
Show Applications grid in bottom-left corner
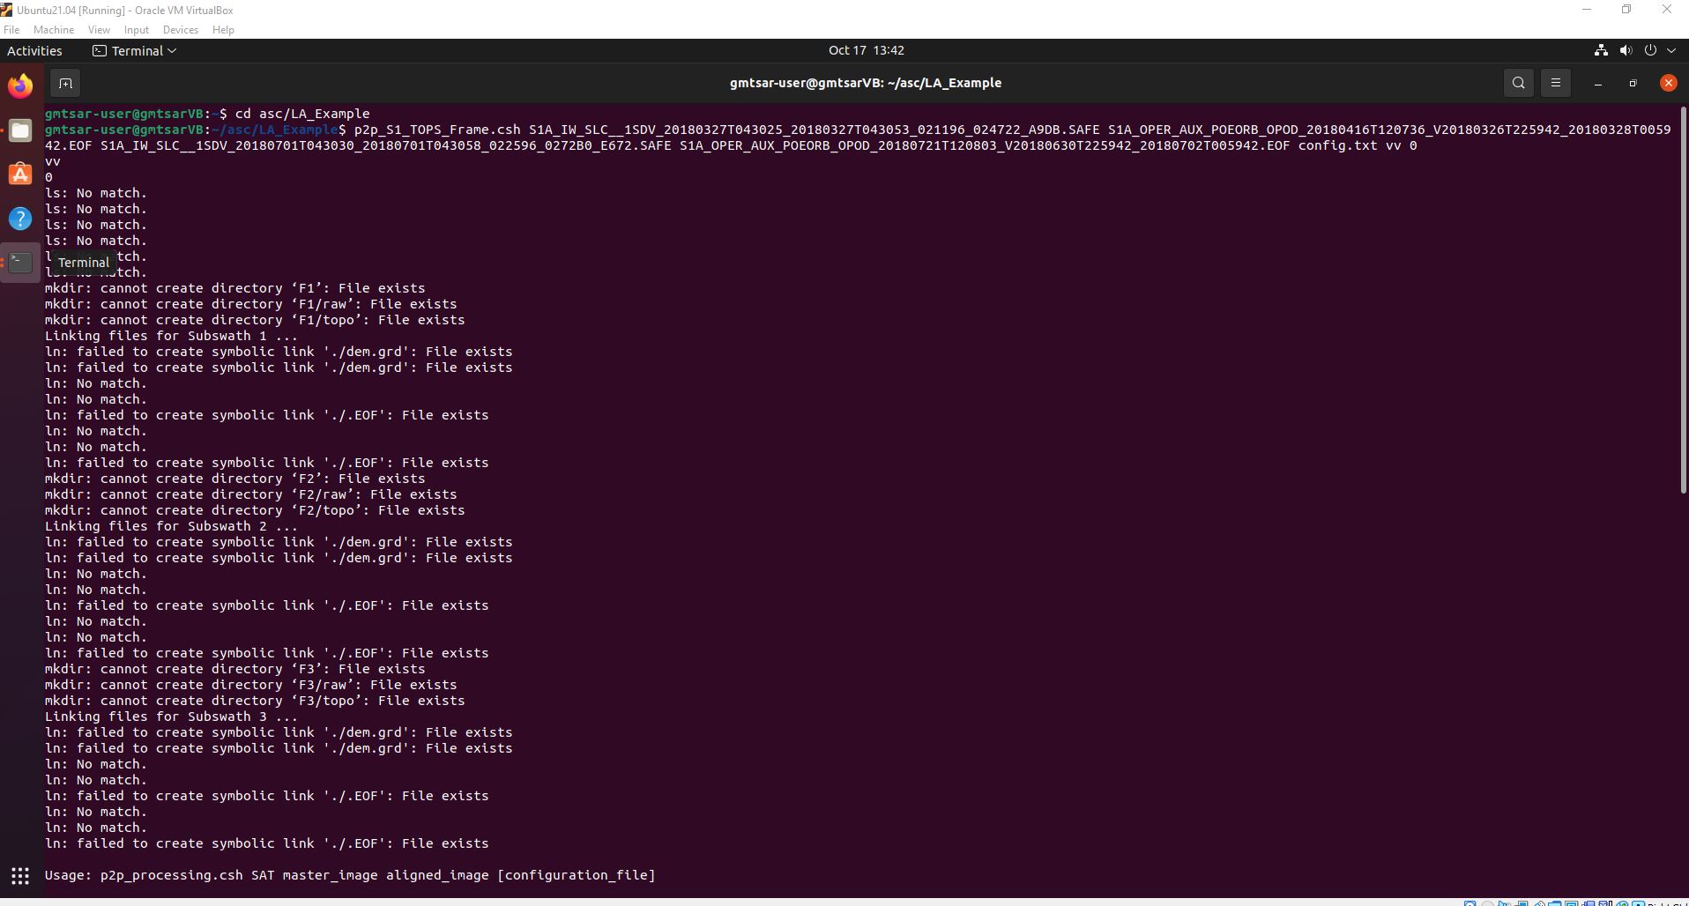19,876
